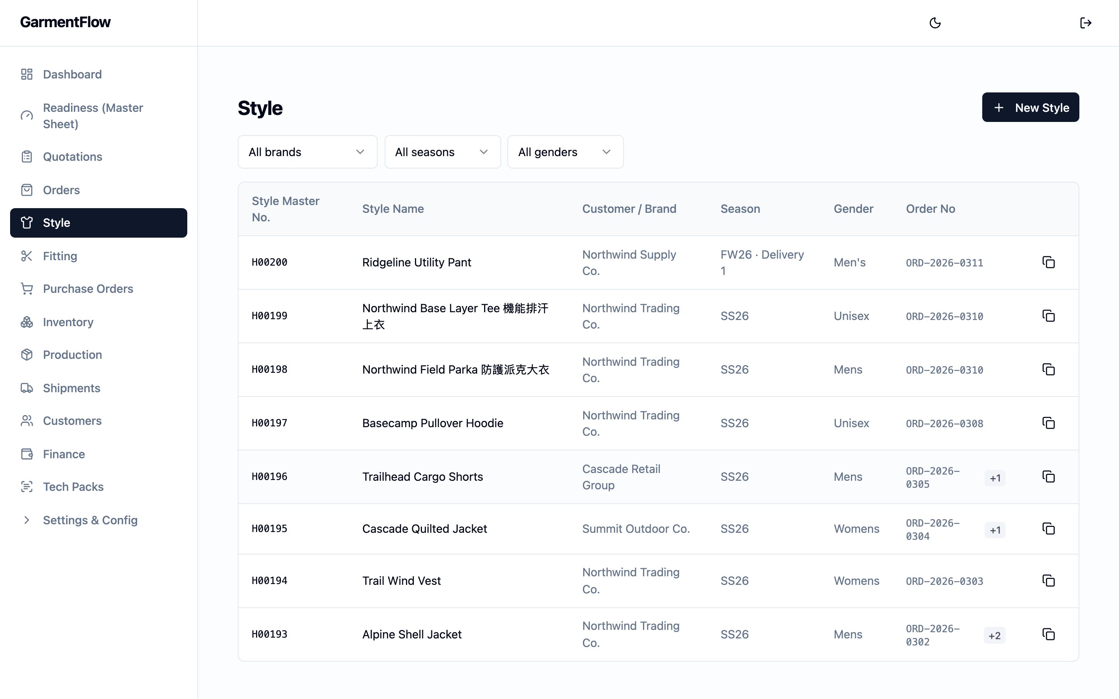Click the Readiness gauge icon in the sidebar
The width and height of the screenshot is (1119, 699).
tap(27, 116)
